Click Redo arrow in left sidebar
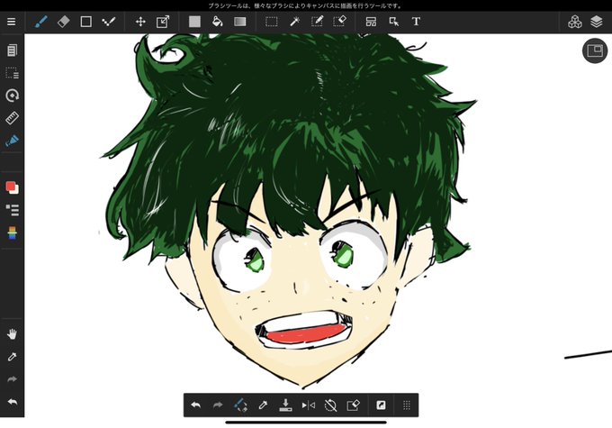Screen dimensions: 612x428 point(12,379)
